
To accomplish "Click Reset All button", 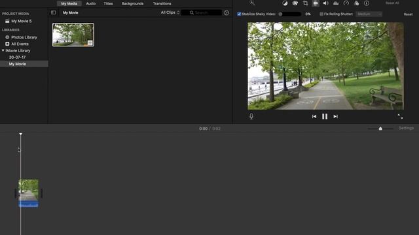I will click(x=392, y=3).
